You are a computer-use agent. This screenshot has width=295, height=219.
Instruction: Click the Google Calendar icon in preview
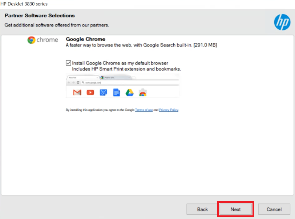click(103, 92)
